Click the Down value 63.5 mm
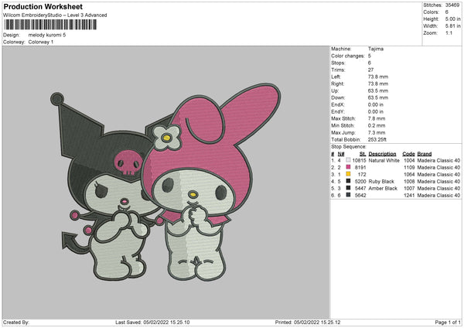This screenshot has width=464, height=328. click(x=378, y=97)
